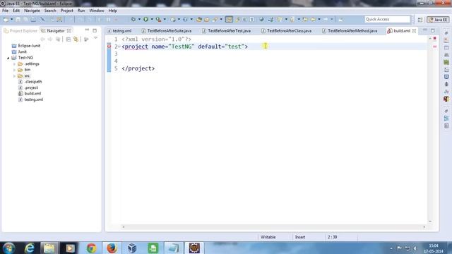Maximize the editor area
Image resolution: width=452 pixels, height=254 pixels.
coord(433,30)
